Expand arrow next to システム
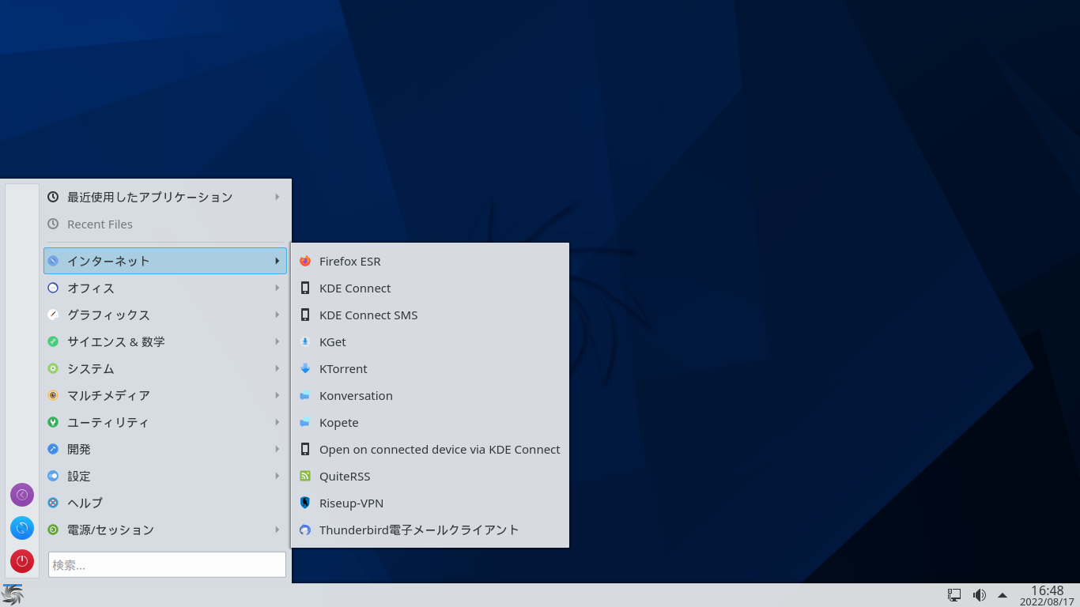Viewport: 1080px width, 607px height. coord(277,369)
